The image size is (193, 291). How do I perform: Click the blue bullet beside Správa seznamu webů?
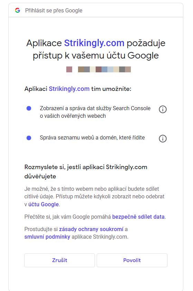coord(29,138)
